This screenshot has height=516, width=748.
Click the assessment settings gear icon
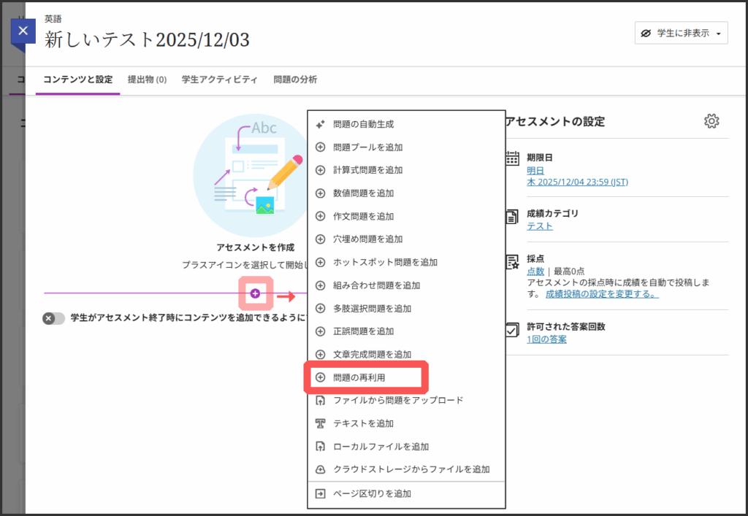pyautogui.click(x=711, y=121)
